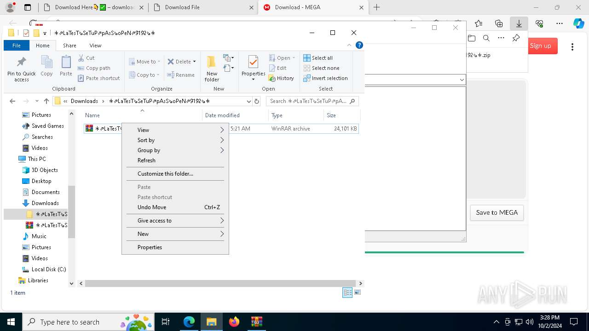Show hidden system tray icons
This screenshot has height=331, width=589.
coord(496,322)
